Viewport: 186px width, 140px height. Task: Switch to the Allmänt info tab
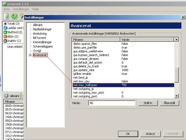coord(12,96)
